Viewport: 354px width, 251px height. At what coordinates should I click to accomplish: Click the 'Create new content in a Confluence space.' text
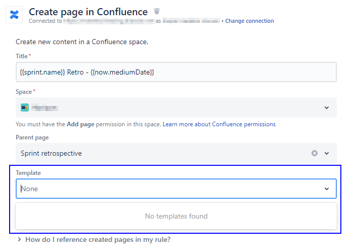click(x=82, y=42)
